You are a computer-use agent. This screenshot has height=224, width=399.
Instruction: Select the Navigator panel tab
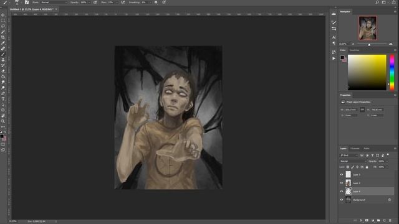[x=345, y=12]
